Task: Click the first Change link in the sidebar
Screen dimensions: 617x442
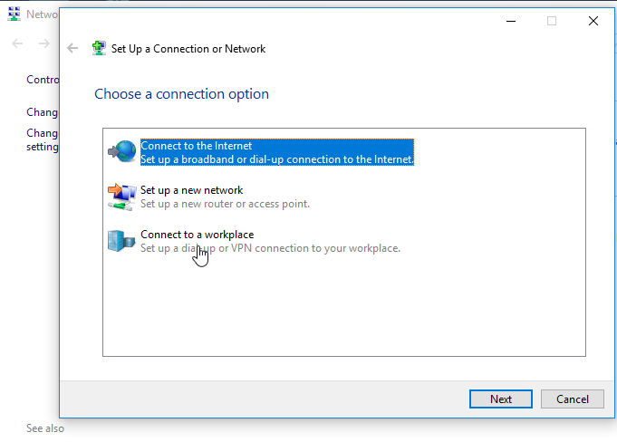Action: click(x=42, y=112)
